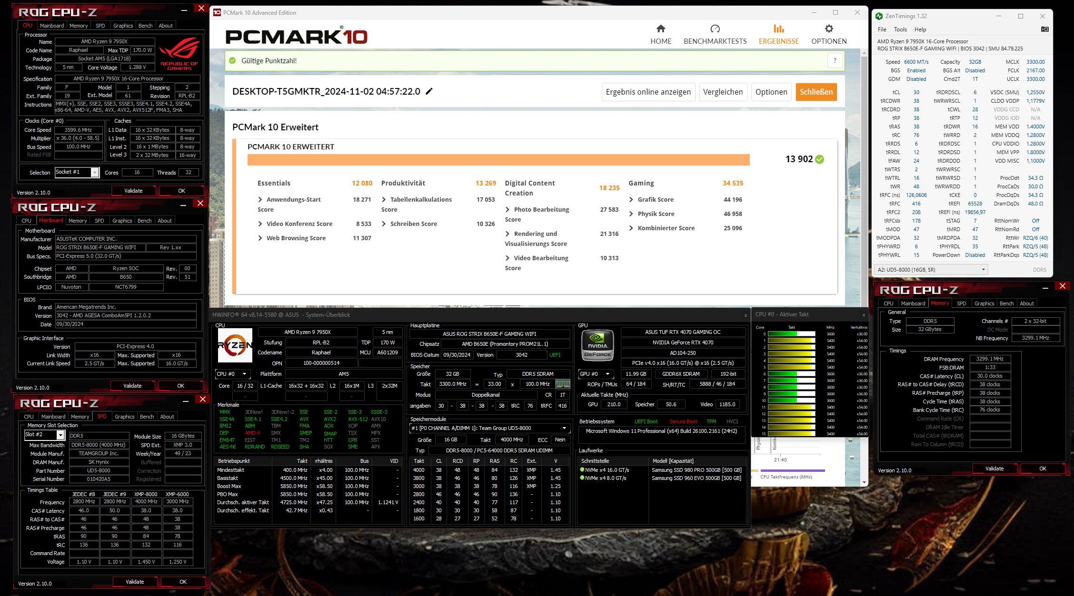Click the PCMark 10 title bar icon
This screenshot has height=596, width=1074.
(x=217, y=12)
